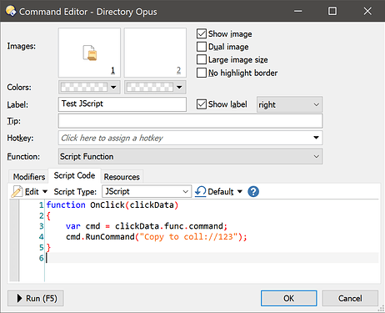The width and height of the screenshot is (385, 313).
Task: Click the closing brace on line 5
Action: pyautogui.click(x=48, y=247)
